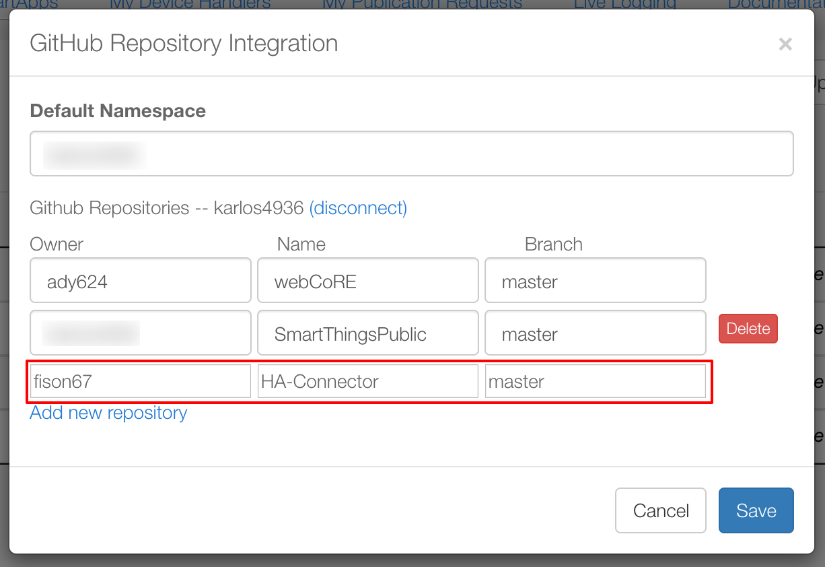
Task: Save the repository settings
Action: click(756, 510)
